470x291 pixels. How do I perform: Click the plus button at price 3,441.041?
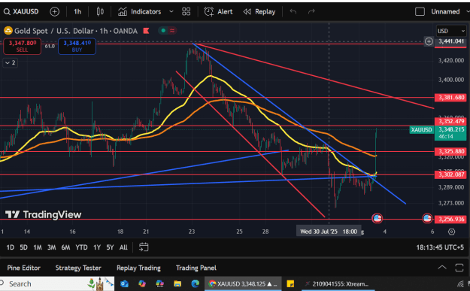tap(429, 41)
